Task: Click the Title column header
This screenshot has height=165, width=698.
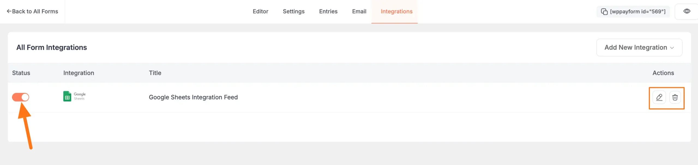Action: [155, 73]
